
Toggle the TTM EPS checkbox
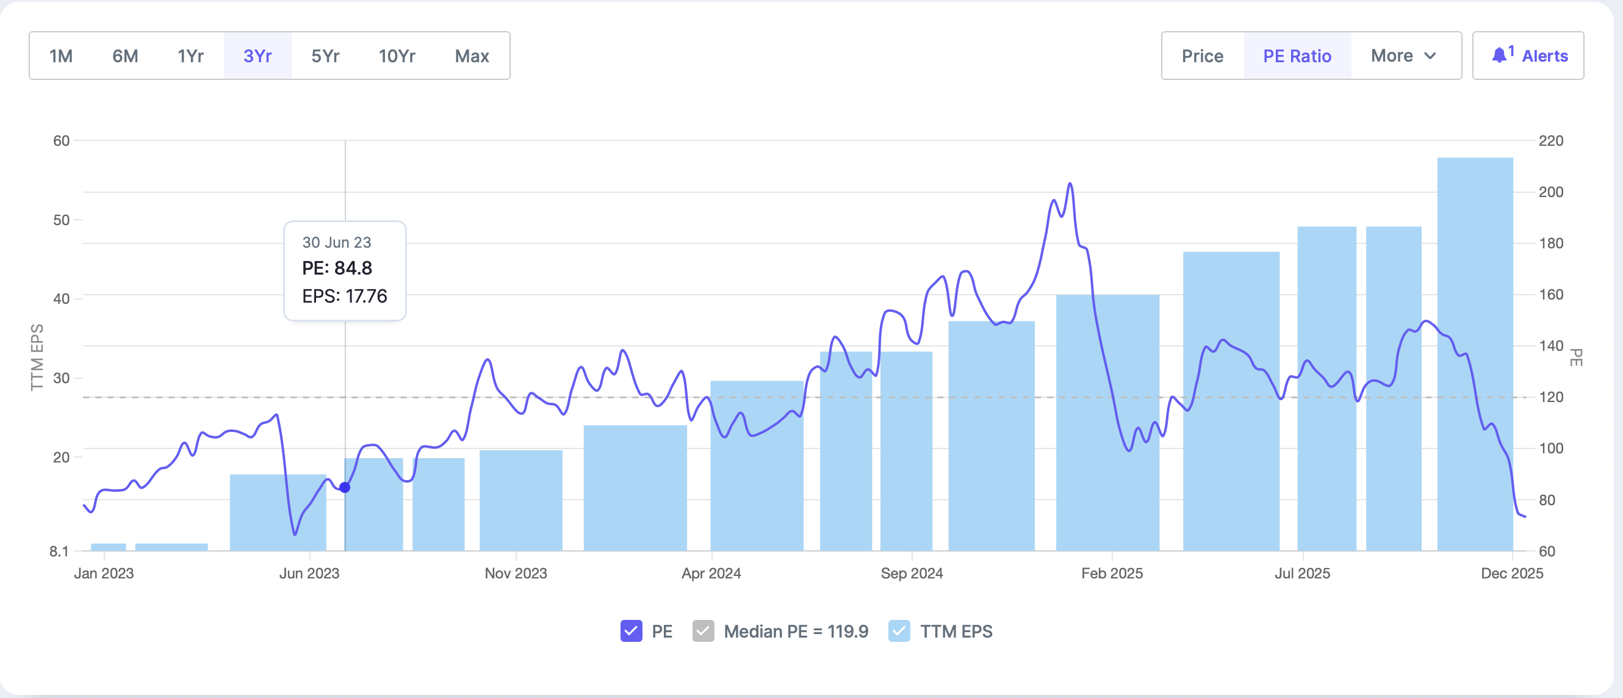898,631
